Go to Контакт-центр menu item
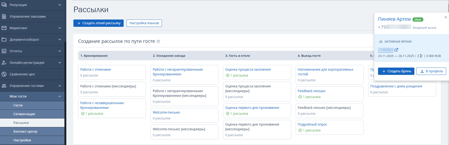The height and width of the screenshot is (145, 449). click(x=25, y=131)
